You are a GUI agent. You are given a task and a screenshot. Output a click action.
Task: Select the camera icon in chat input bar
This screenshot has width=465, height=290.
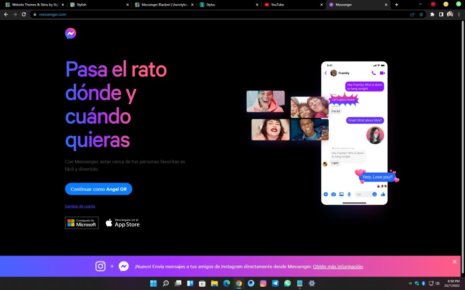click(x=333, y=194)
